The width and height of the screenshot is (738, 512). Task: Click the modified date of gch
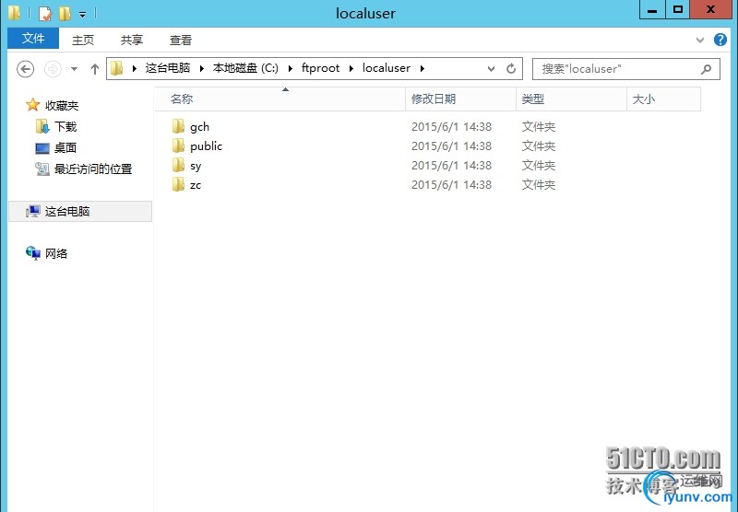[451, 127]
